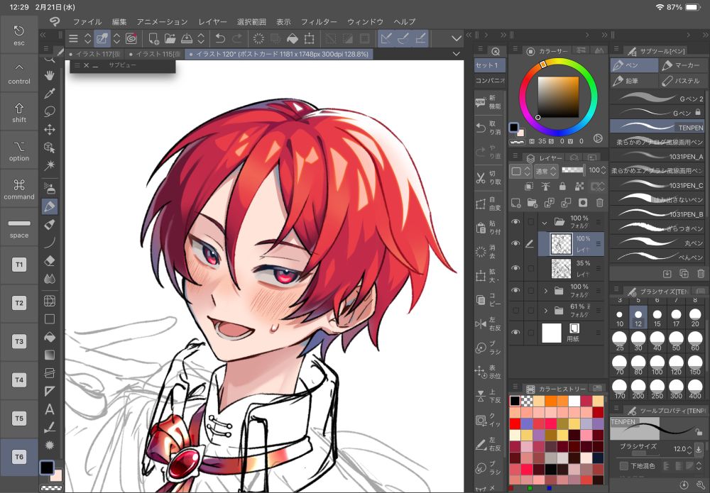Click the Redo arrow in command bar
710x493 pixels.
coord(237,39)
